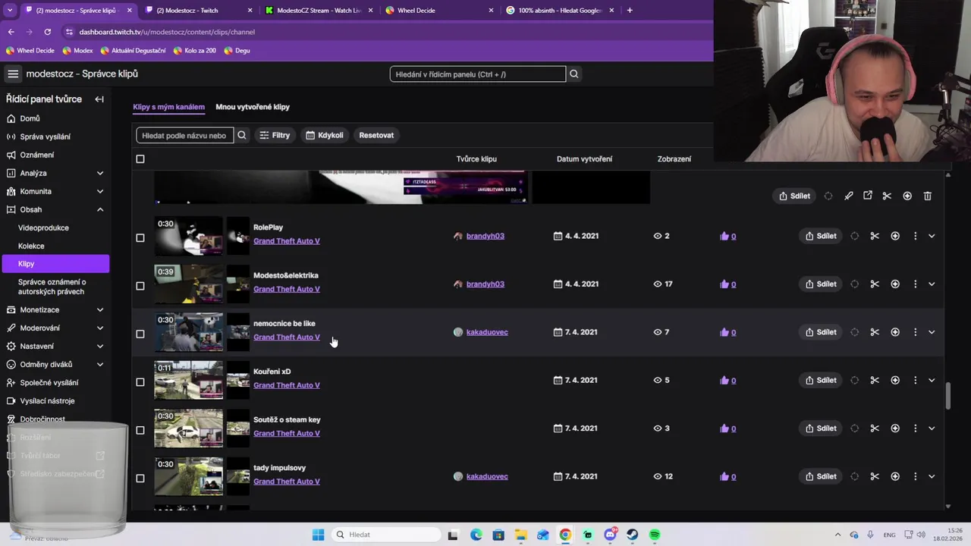Collapse the Řídicí panel tvůrce sidebar
Screen dimensions: 971x546
tap(99, 99)
